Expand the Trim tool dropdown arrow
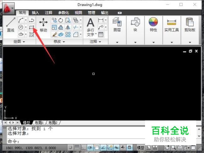This screenshot has height=153, width=204. coord(81,27)
